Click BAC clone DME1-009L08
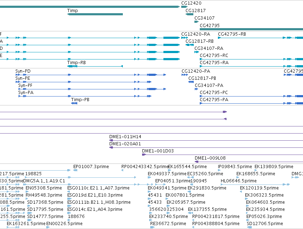The width and height of the screenshot is (303, 229). pyautogui.click(x=249, y=162)
